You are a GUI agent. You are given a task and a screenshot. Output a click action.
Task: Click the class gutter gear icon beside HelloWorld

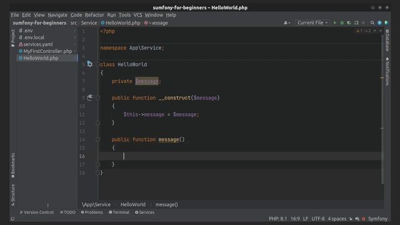[x=90, y=64]
